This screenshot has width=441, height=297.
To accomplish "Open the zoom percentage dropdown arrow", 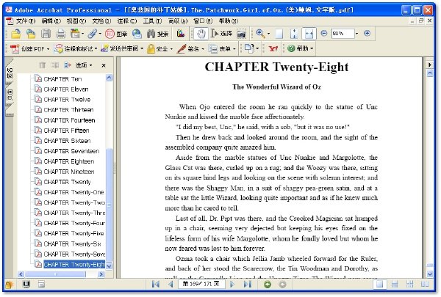I will coord(356,34).
